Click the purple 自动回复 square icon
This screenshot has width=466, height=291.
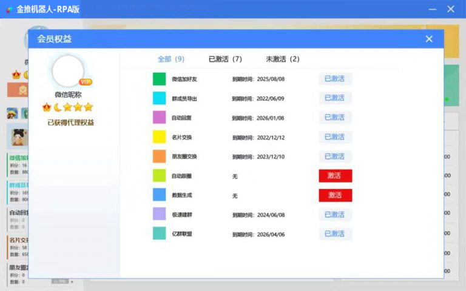160,118
